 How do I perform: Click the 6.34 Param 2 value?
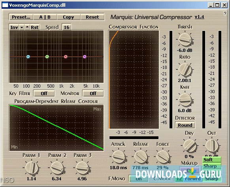tap(57, 179)
